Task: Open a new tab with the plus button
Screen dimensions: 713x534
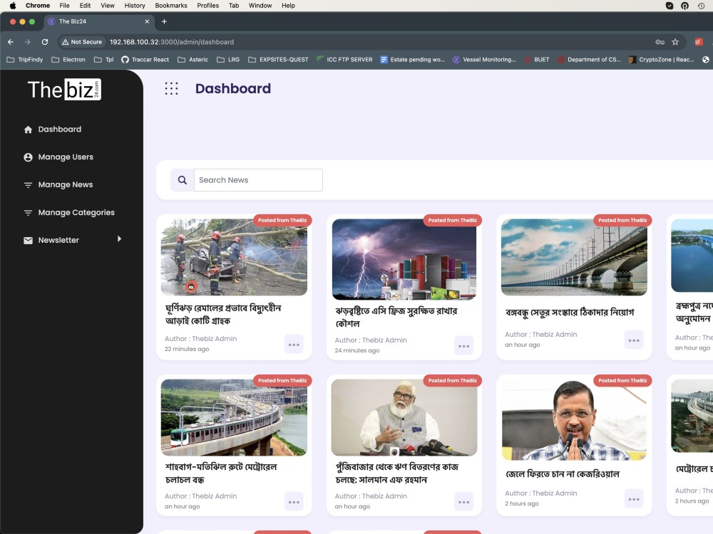Action: (164, 21)
